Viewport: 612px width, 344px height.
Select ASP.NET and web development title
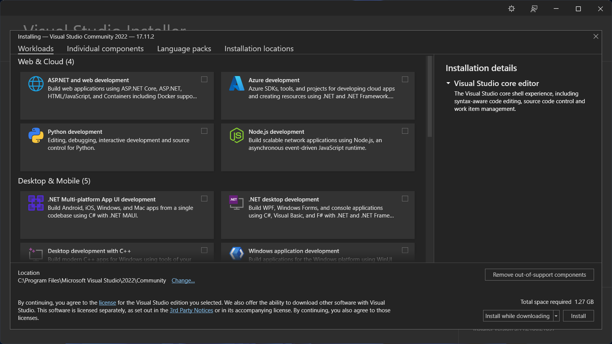[x=88, y=80]
